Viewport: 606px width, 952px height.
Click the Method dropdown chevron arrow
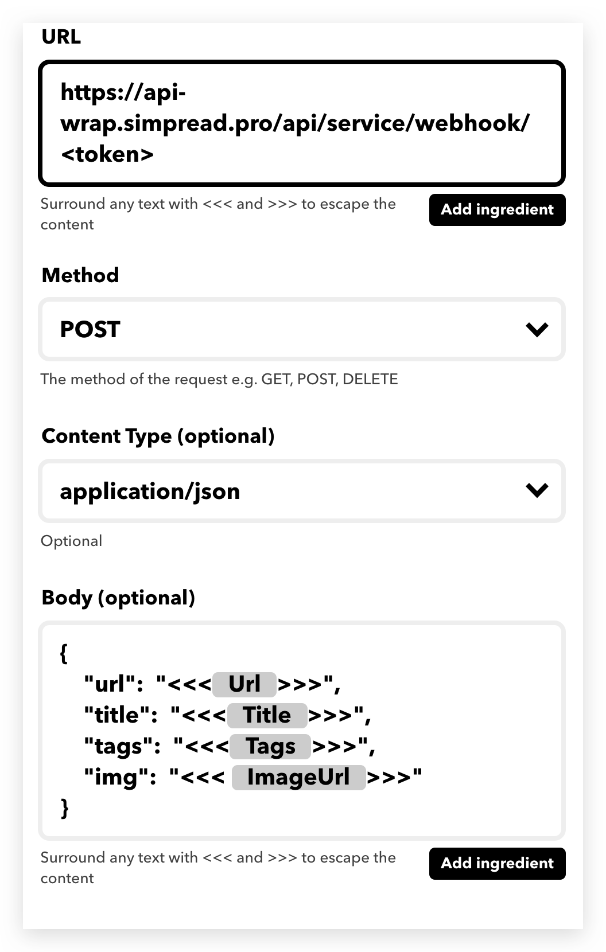(537, 329)
